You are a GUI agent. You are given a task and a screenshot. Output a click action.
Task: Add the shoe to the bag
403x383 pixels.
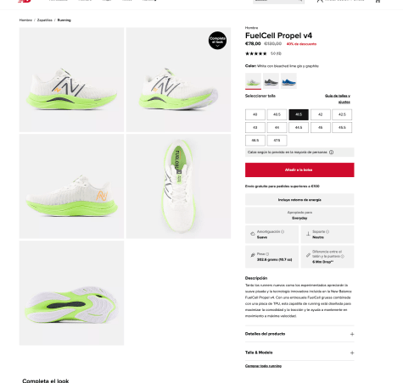299,170
